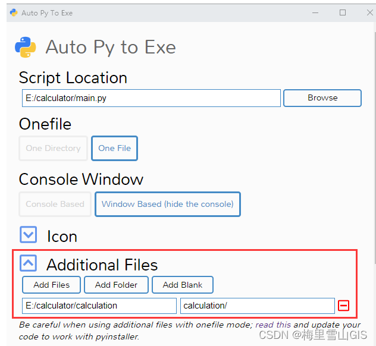The image size is (376, 346).
Task: Click the Add Blank button
Action: tap(183, 285)
